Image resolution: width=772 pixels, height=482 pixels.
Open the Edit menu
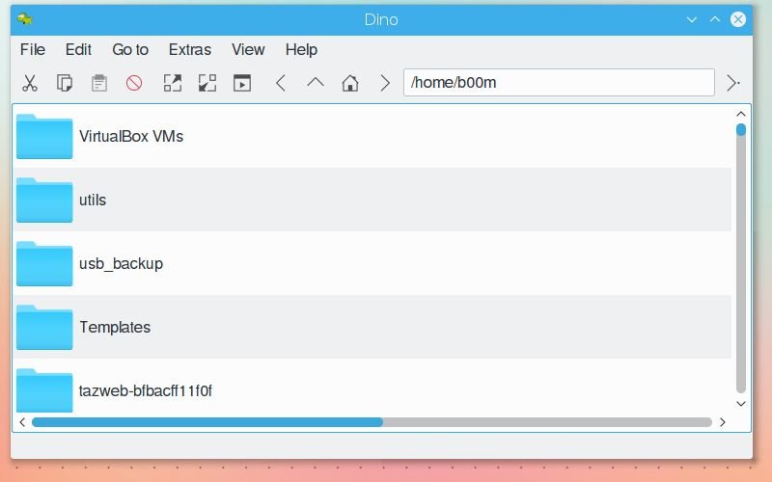coord(78,50)
